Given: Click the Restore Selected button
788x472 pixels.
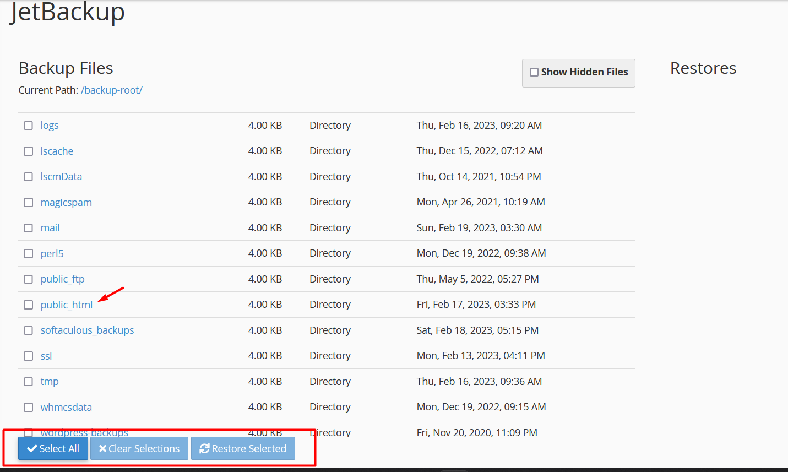Looking at the screenshot, I should (243, 448).
